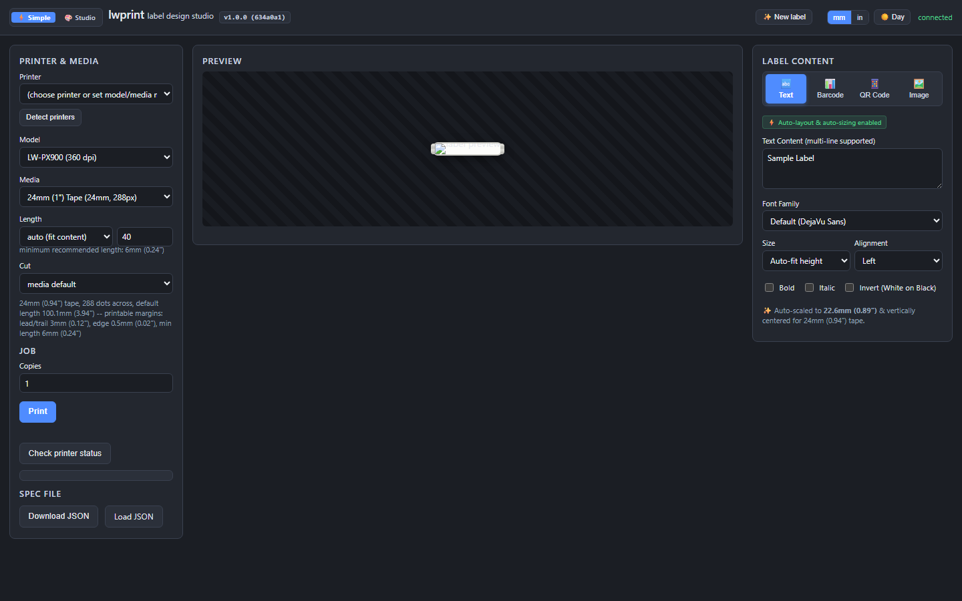Screen dimensions: 962x601
Task: Select the Image content tab
Action: [x=919, y=89]
